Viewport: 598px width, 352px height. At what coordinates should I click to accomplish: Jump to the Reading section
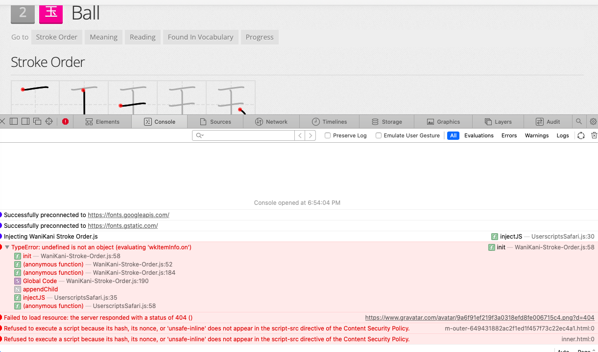pyautogui.click(x=143, y=37)
